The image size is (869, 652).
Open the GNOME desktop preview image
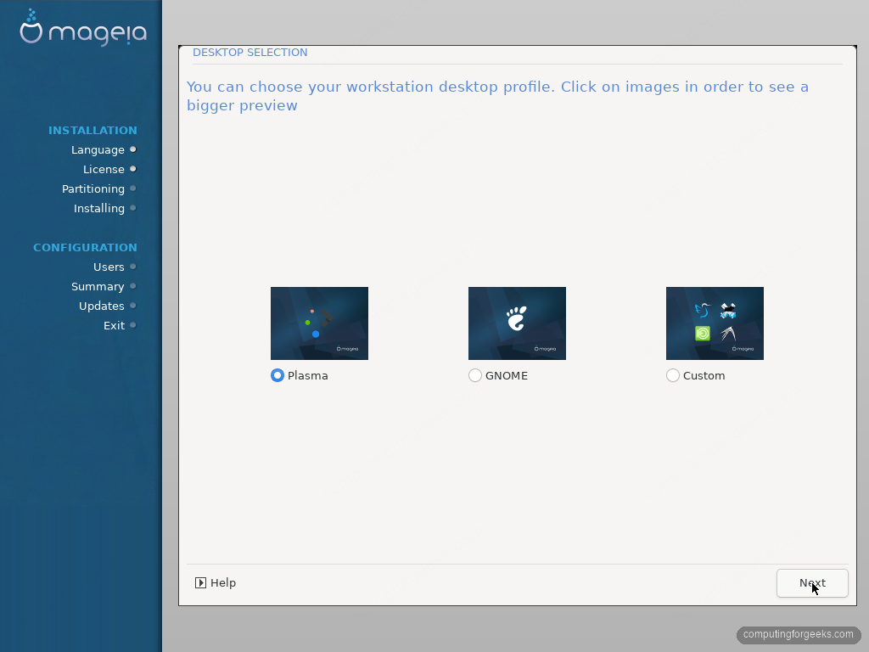[517, 323]
